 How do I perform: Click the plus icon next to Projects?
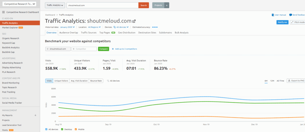[x=167, y=5]
